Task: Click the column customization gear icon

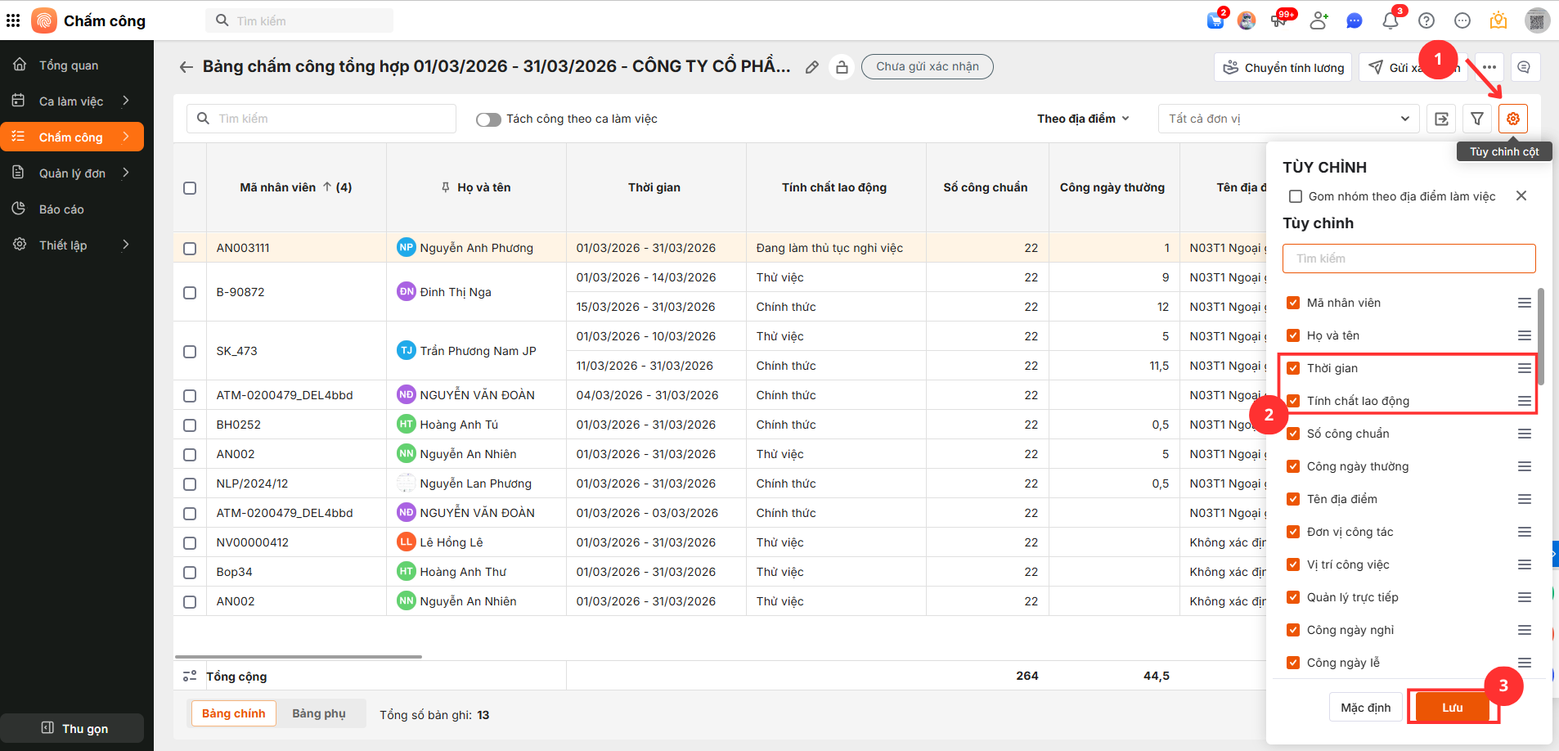Action: pos(1512,119)
